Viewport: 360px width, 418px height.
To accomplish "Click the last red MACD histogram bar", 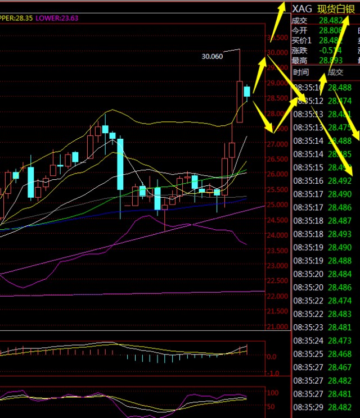I will pyautogui.click(x=247, y=349).
